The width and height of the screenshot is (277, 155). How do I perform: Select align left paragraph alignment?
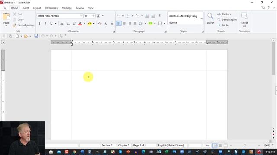click(119, 23)
